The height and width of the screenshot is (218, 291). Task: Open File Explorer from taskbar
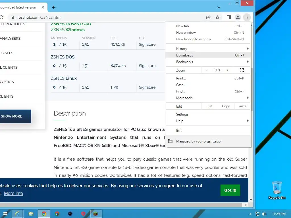(31, 214)
